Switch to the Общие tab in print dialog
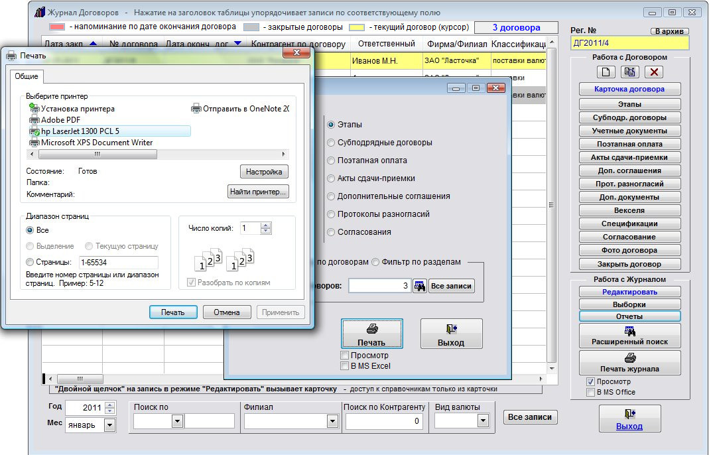The width and height of the screenshot is (709, 455). tap(27, 76)
